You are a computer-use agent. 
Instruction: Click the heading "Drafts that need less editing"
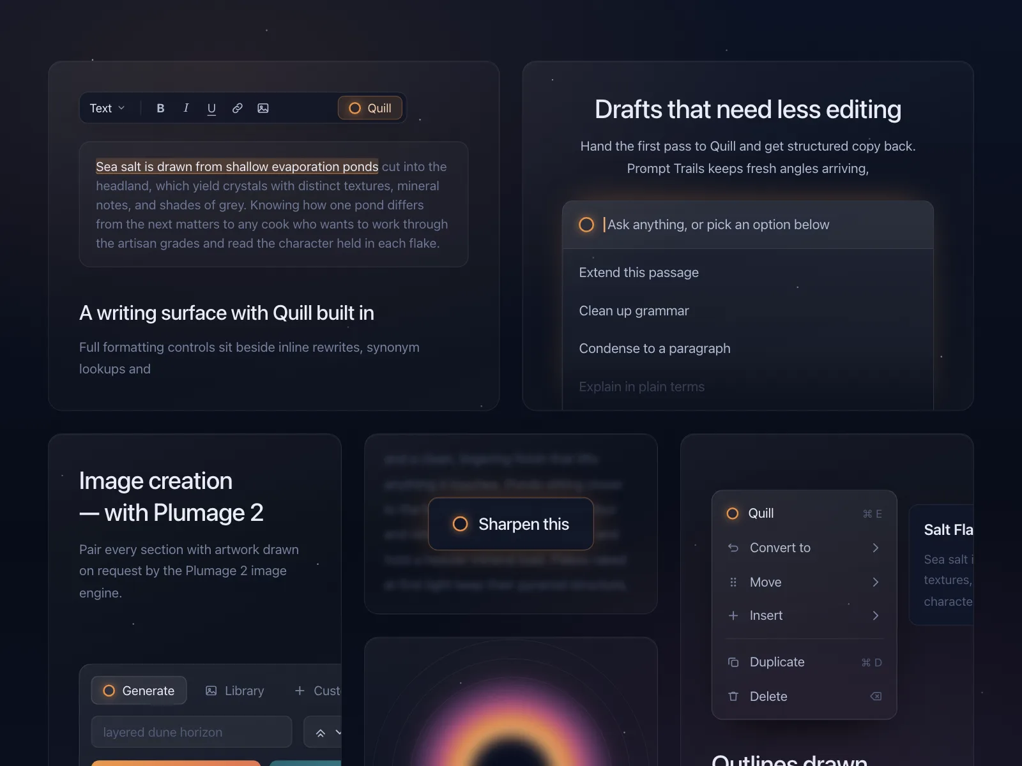(748, 110)
